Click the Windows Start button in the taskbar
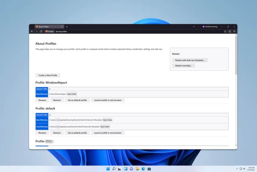The image size is (257, 172). [x=108, y=169]
